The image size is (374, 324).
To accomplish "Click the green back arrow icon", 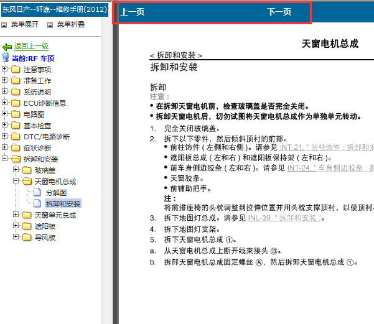I will 7,47.
